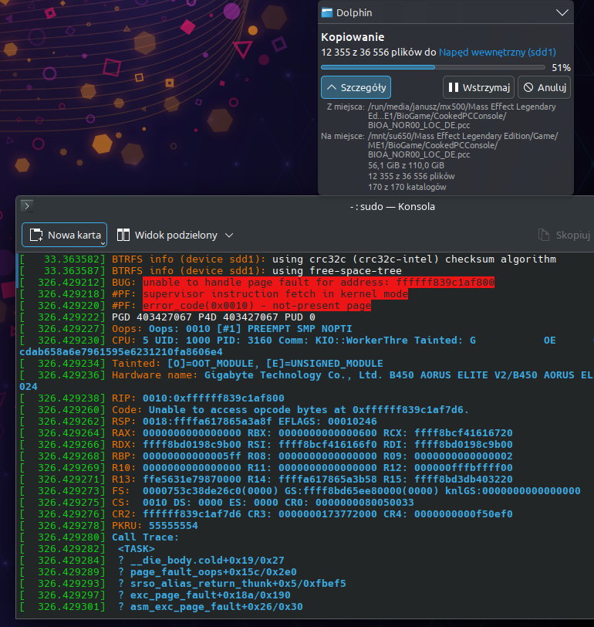Collapse the Dolphin notification with top chevron
This screenshot has width=594, height=627.
coord(562,12)
